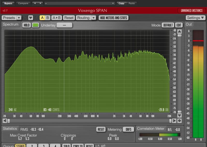
Task: Click the Copy button in host bar
Action: click(121, 3)
